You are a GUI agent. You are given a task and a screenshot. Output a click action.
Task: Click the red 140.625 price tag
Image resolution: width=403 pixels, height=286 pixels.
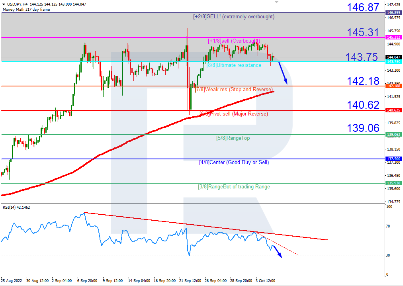click(x=393, y=110)
